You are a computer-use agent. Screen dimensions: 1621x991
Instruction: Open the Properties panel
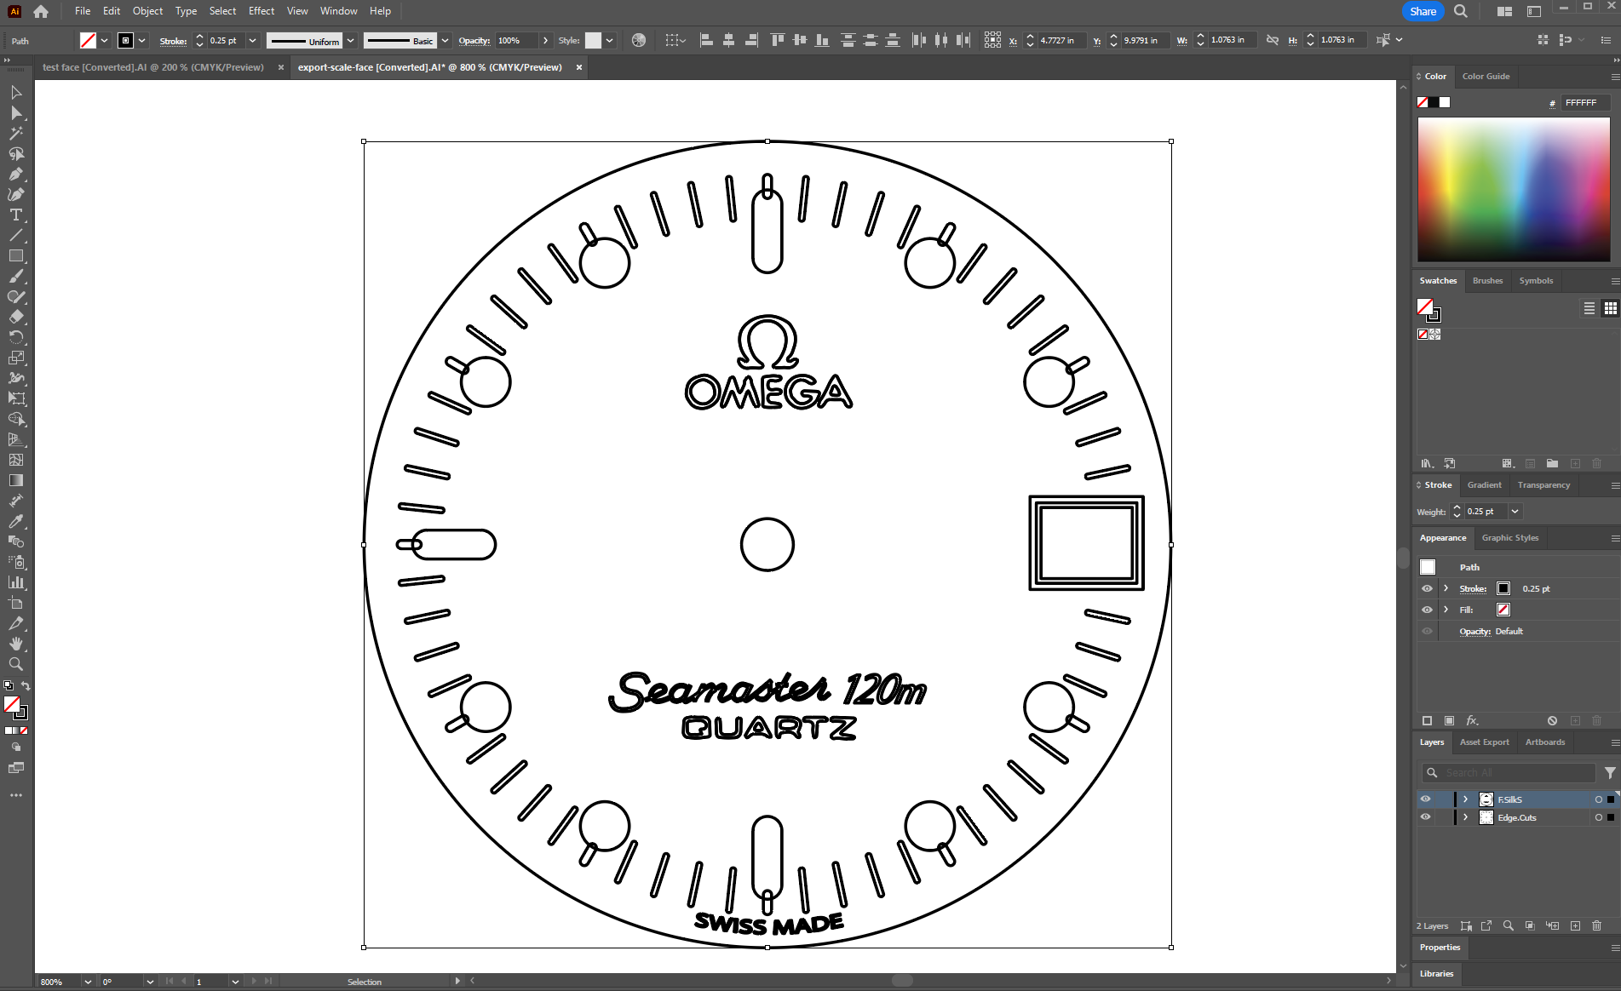click(1440, 948)
